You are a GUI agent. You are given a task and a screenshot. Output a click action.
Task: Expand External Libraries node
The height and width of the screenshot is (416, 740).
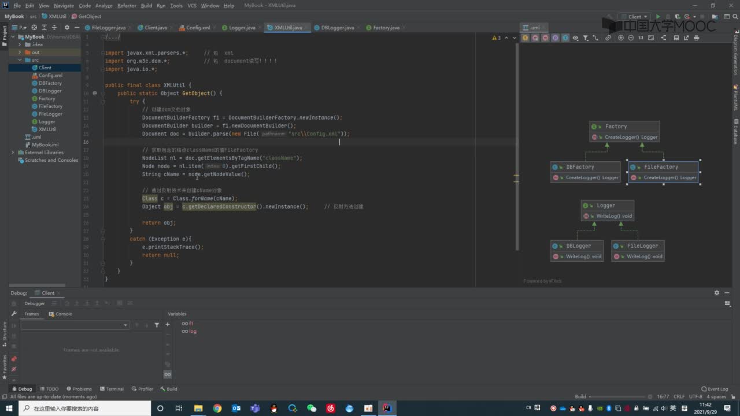point(13,153)
